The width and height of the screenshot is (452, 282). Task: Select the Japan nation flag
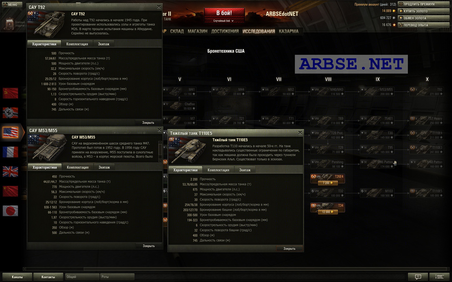click(10, 211)
